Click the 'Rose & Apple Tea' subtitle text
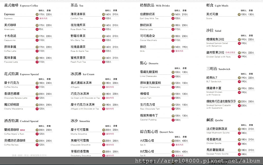Image resolution: width=263 pixels, height=165 pixels. point(79,51)
